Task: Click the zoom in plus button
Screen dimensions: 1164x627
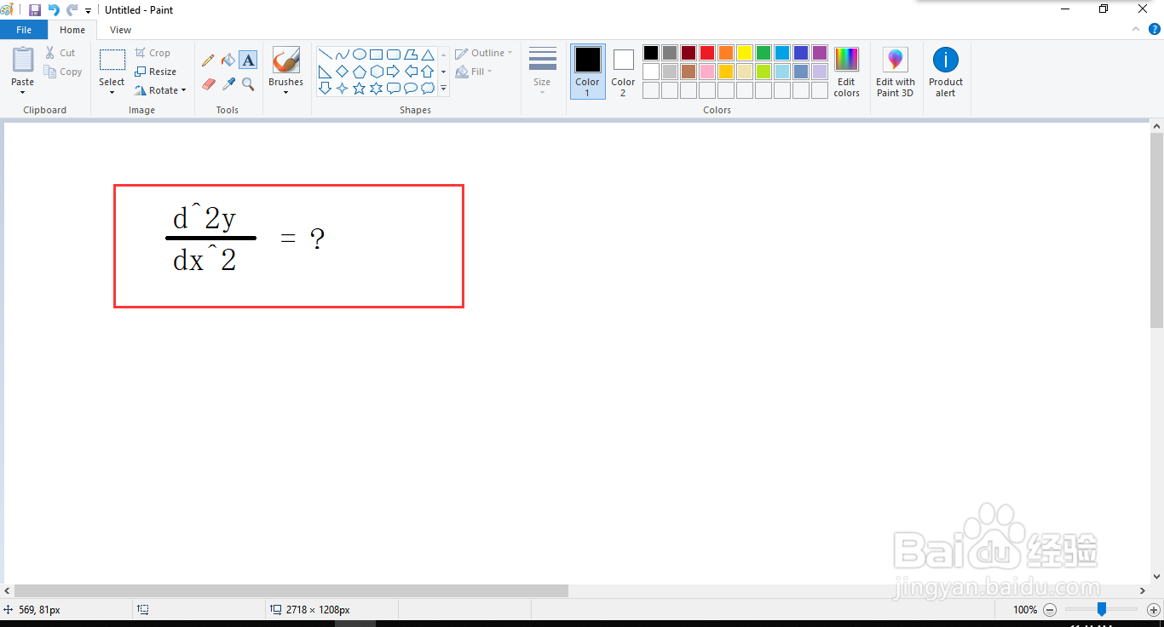Action: (1154, 610)
